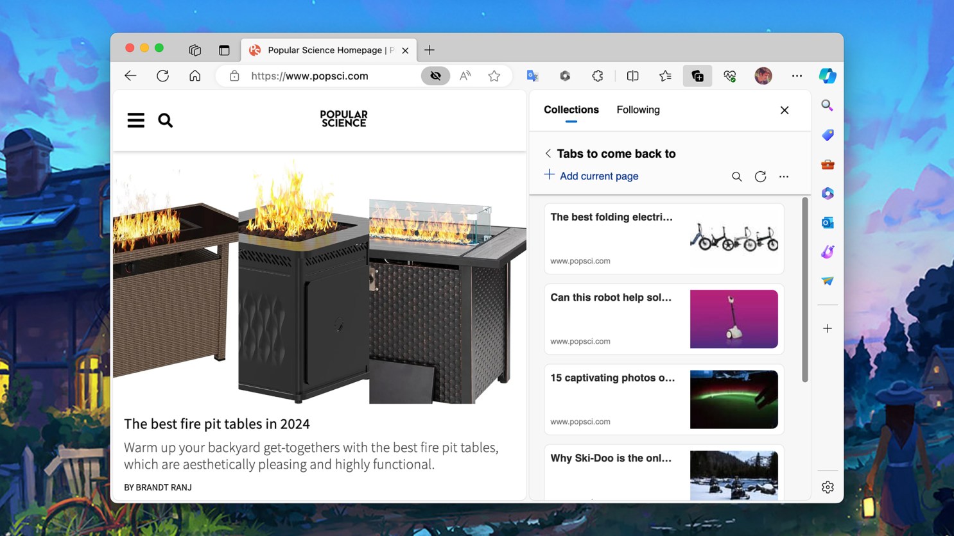The width and height of the screenshot is (954, 536).
Task: Open the Google Translate extension icon
Action: tap(532, 76)
